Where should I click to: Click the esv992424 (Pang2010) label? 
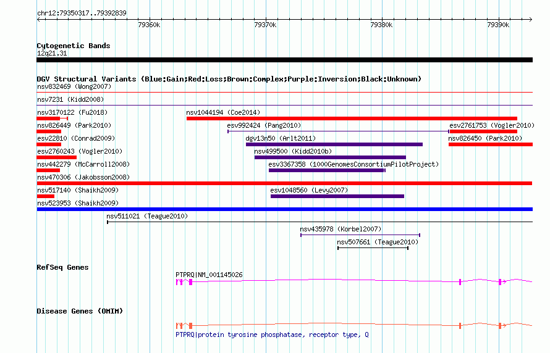[264, 125]
